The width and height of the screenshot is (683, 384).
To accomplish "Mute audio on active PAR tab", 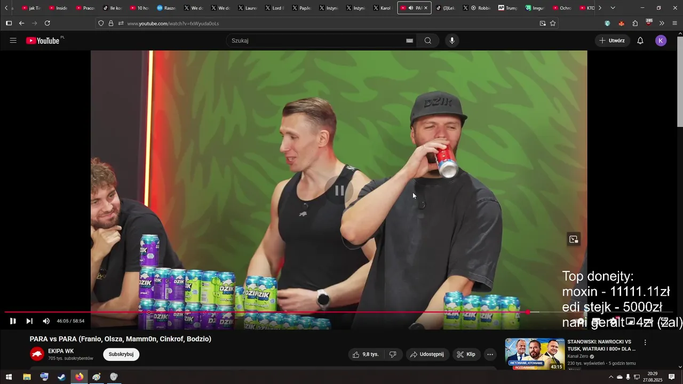I will pos(410,8).
